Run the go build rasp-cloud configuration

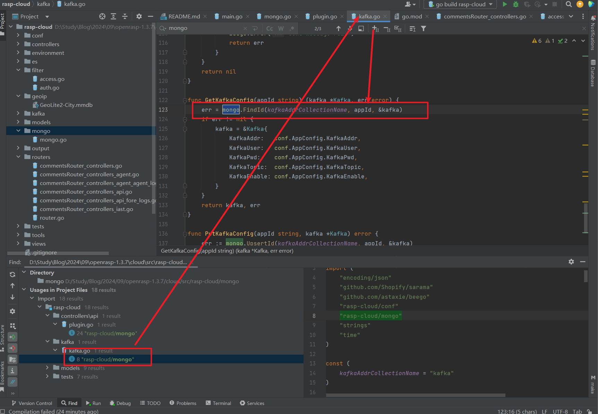coord(505,4)
